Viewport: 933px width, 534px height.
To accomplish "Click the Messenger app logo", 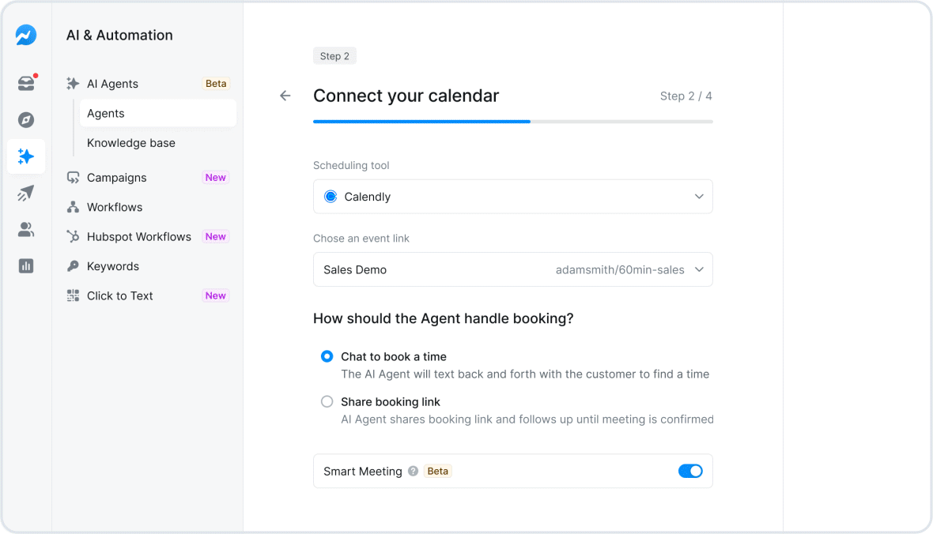I will (x=26, y=35).
